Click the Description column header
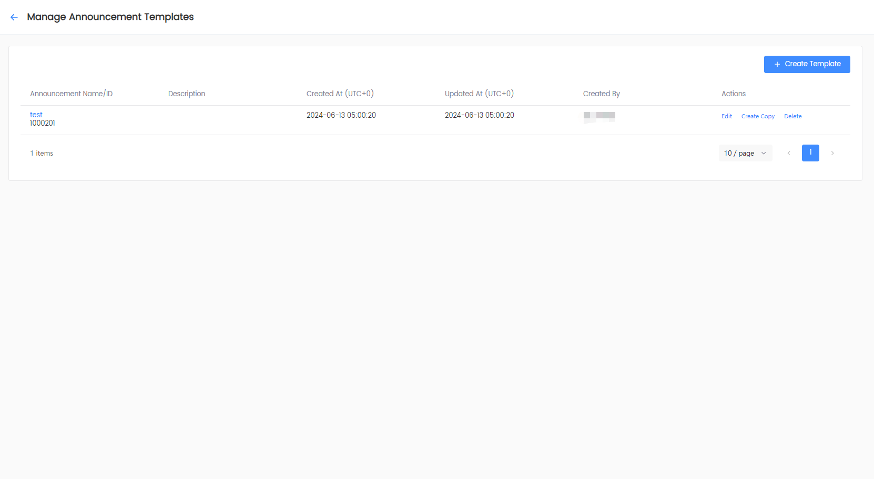This screenshot has height=479, width=874. [x=187, y=94]
